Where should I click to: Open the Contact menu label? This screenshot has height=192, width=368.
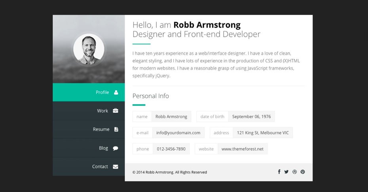100,166
